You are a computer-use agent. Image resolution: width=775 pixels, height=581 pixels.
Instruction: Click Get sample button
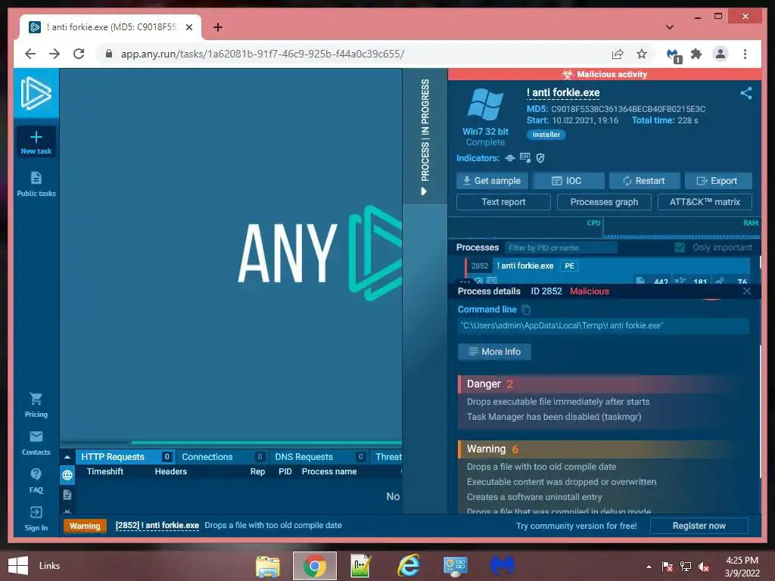(x=492, y=181)
